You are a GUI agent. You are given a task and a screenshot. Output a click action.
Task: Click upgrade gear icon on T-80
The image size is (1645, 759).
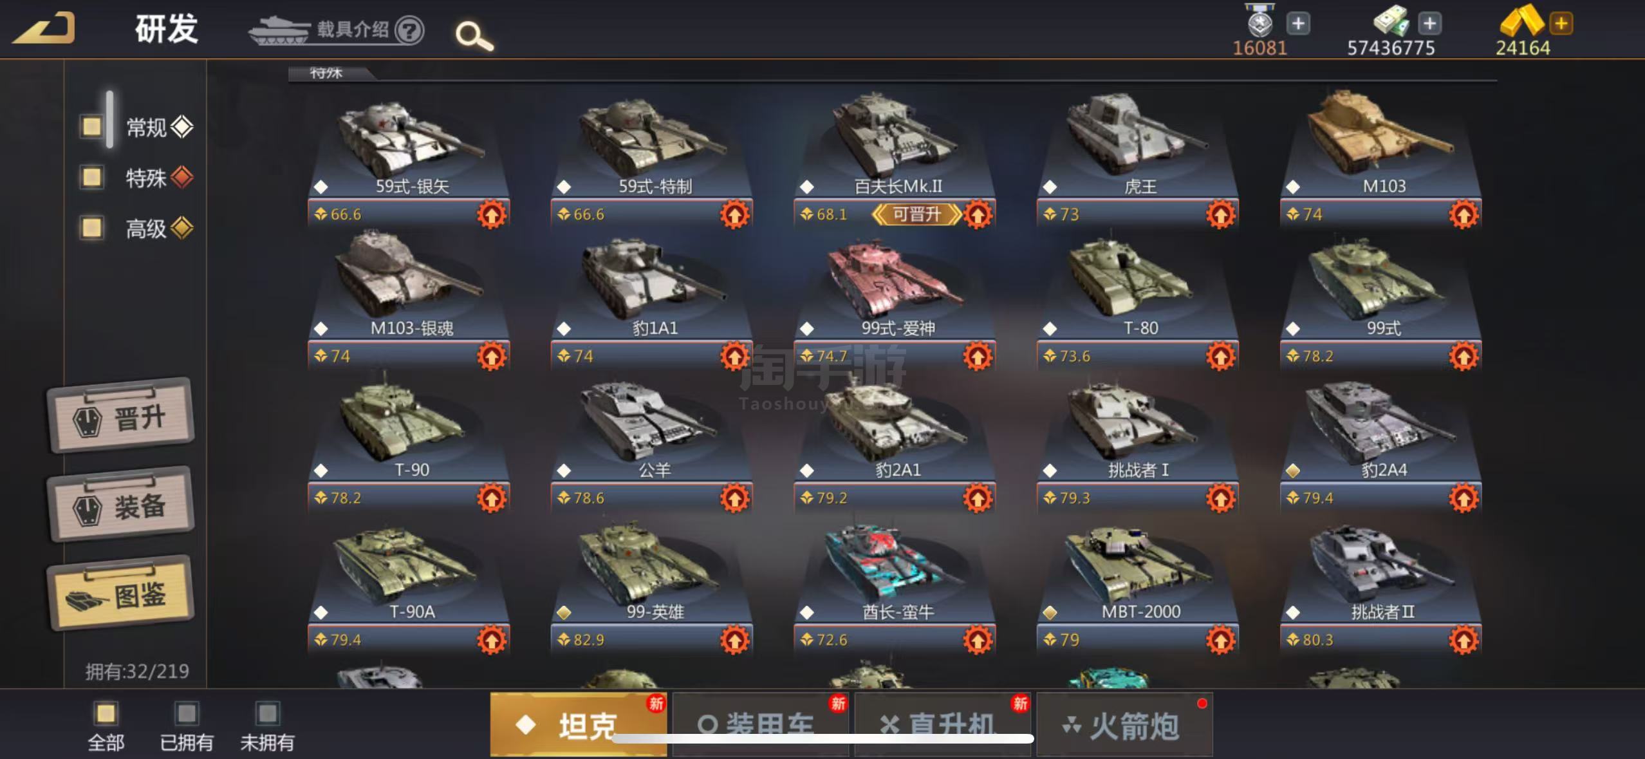click(x=1220, y=356)
